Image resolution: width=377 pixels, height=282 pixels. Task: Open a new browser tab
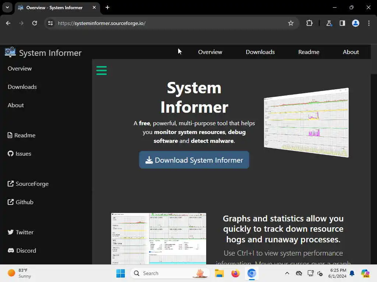pyautogui.click(x=108, y=7)
